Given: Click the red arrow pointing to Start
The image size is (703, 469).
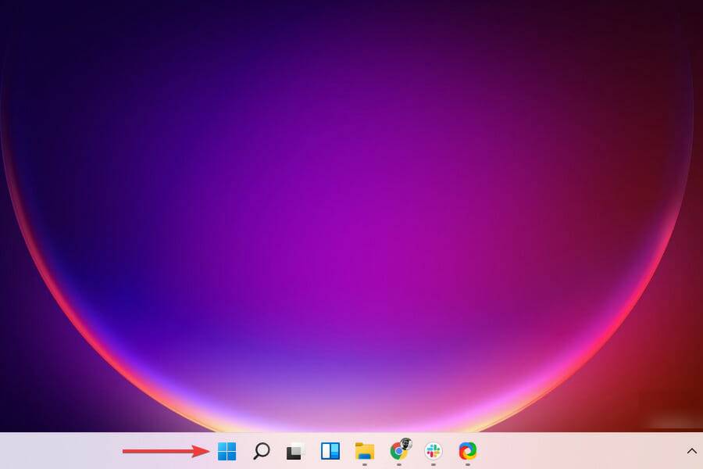Looking at the screenshot, I should (x=166, y=451).
